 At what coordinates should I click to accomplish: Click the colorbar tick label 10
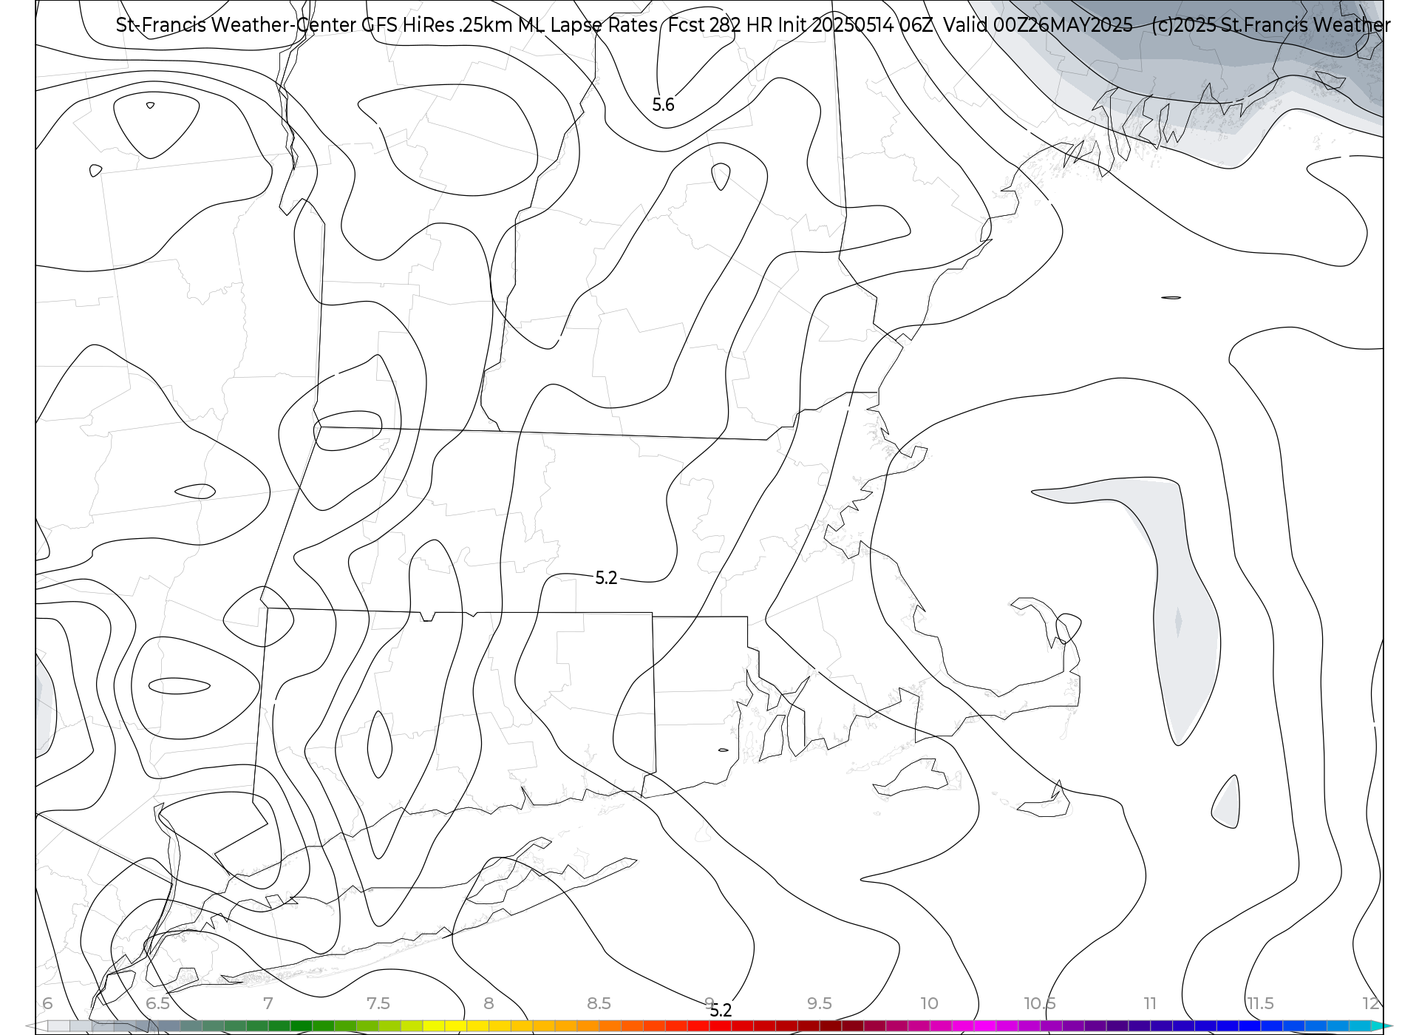tap(929, 1003)
